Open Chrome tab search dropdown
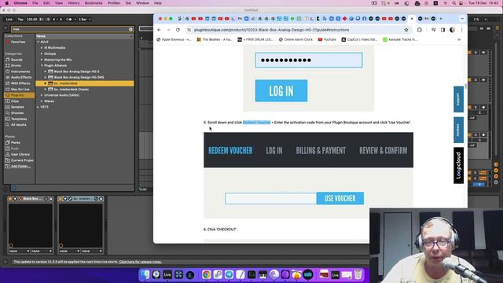503x283 pixels. point(462,19)
